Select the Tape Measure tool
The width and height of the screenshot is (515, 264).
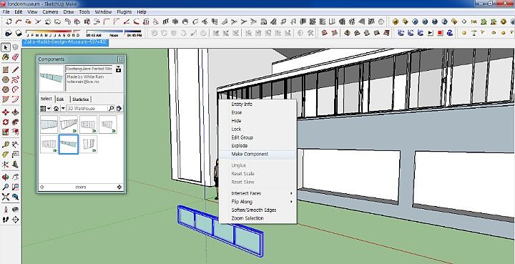click(x=6, y=145)
